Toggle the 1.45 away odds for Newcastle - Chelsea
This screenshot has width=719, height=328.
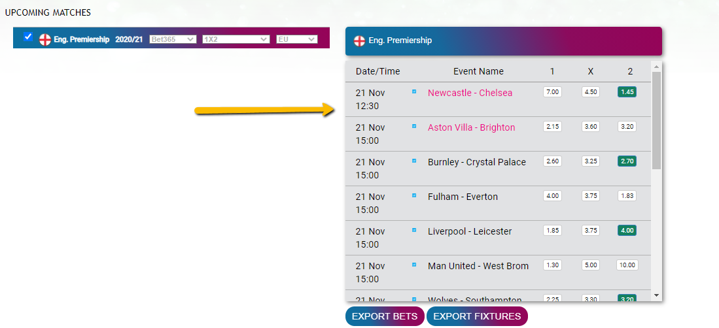pyautogui.click(x=627, y=92)
